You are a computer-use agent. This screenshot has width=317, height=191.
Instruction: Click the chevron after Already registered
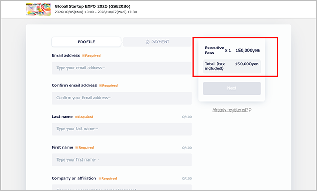(x=251, y=110)
